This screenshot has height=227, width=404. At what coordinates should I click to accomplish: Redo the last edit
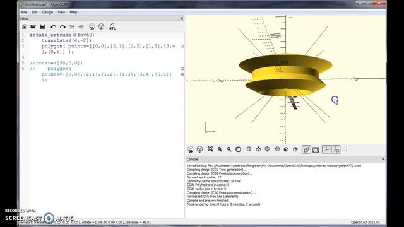pyautogui.click(x=62, y=26)
